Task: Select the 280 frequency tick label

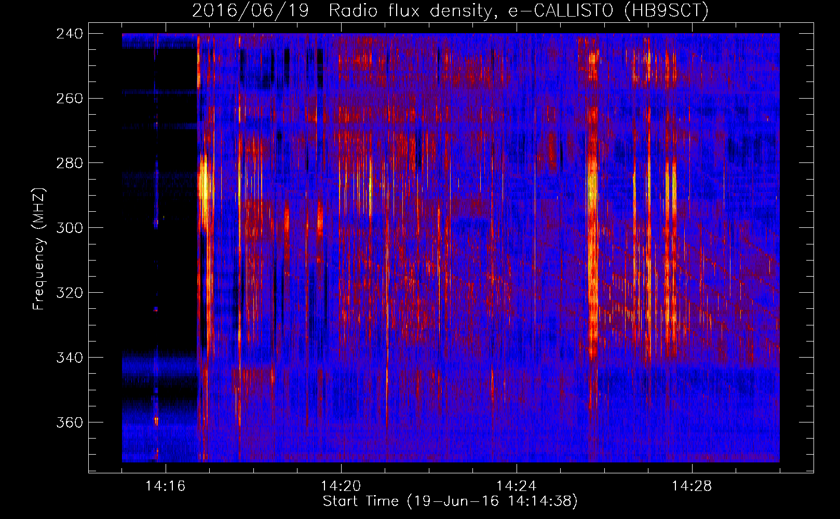Action: tap(70, 163)
